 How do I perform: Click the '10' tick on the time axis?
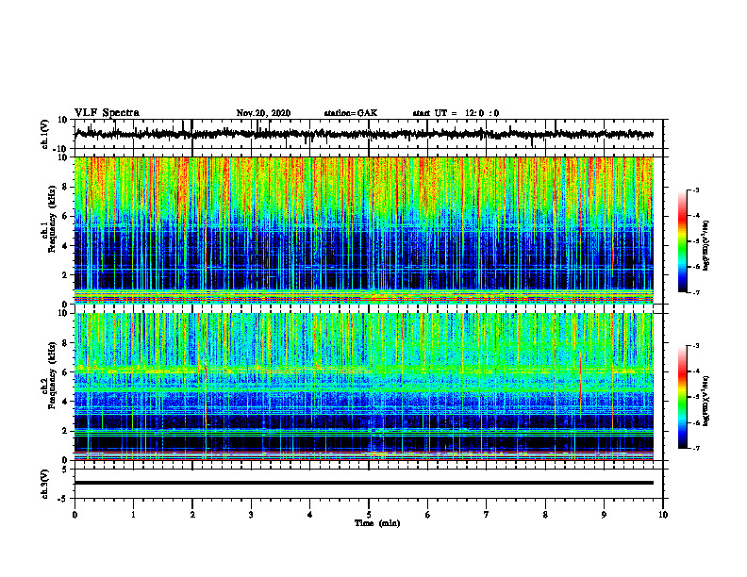pos(663,515)
